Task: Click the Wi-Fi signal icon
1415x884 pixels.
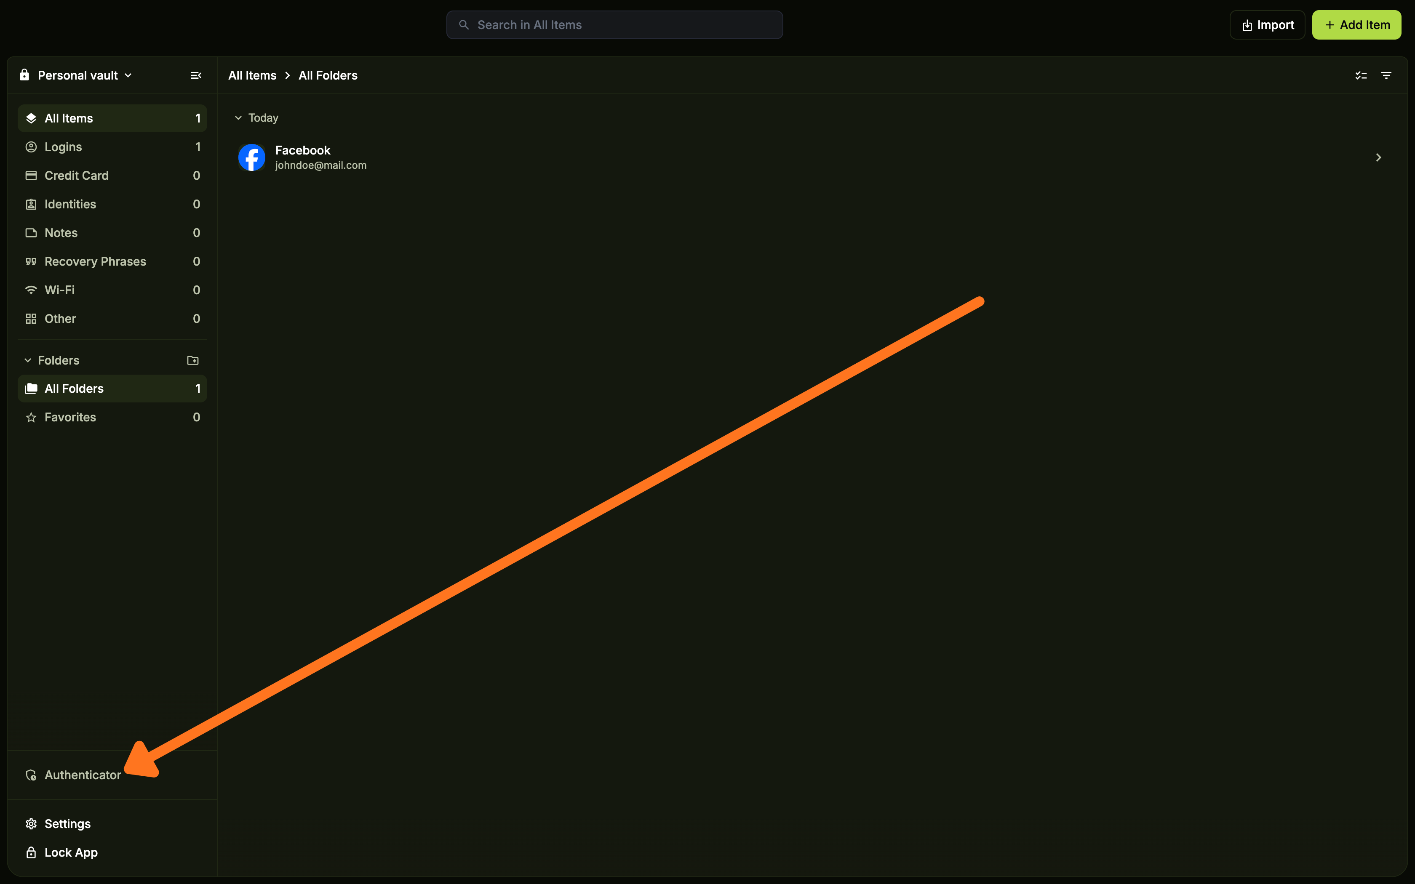Action: tap(32, 290)
